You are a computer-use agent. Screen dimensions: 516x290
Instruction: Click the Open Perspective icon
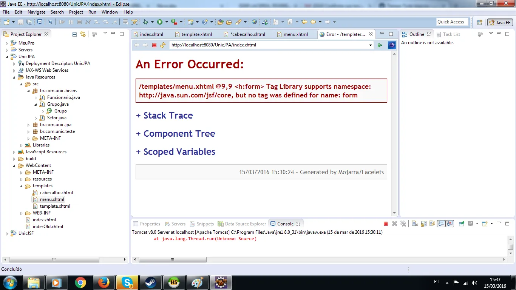click(480, 22)
